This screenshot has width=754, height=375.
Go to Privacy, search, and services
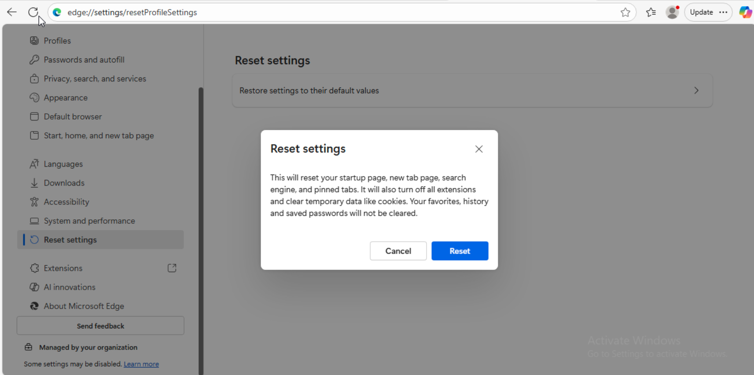pos(100,79)
